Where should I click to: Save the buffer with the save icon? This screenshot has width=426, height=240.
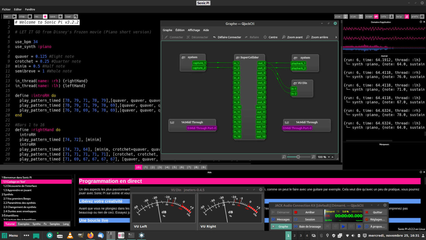[61, 16]
